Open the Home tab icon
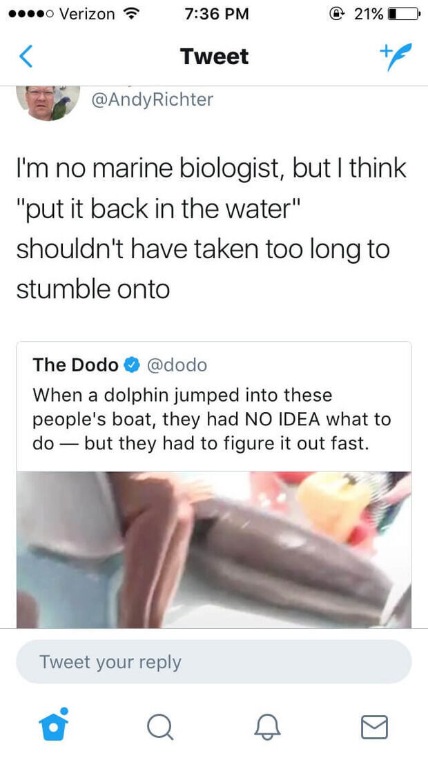This screenshot has height=760, width=428. point(53,724)
